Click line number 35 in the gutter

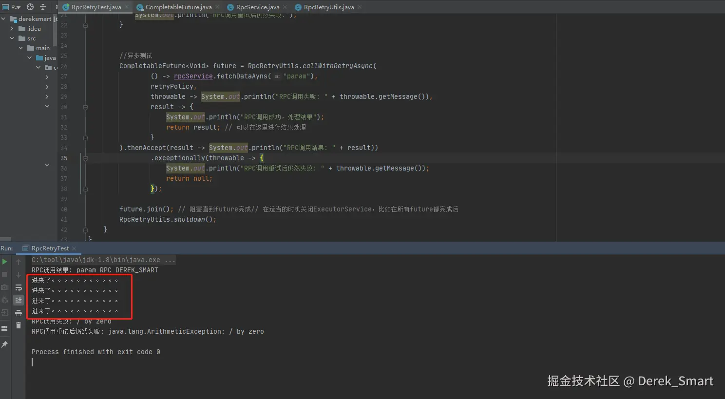tap(64, 158)
